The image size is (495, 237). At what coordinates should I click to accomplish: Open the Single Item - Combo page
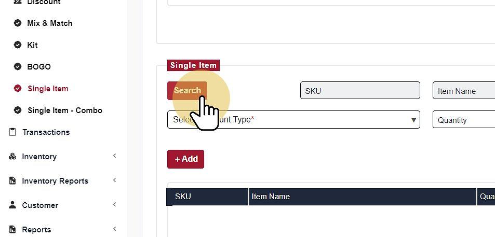64,110
